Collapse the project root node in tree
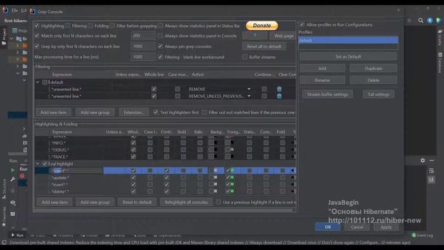This screenshot has width=444, height=250. click(x=12, y=39)
